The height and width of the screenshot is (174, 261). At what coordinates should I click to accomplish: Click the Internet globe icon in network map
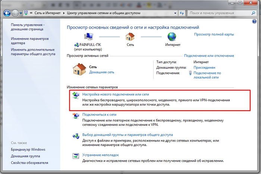pyautogui.click(x=172, y=36)
